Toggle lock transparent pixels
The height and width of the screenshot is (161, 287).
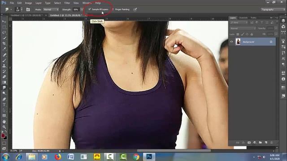tap(238, 34)
